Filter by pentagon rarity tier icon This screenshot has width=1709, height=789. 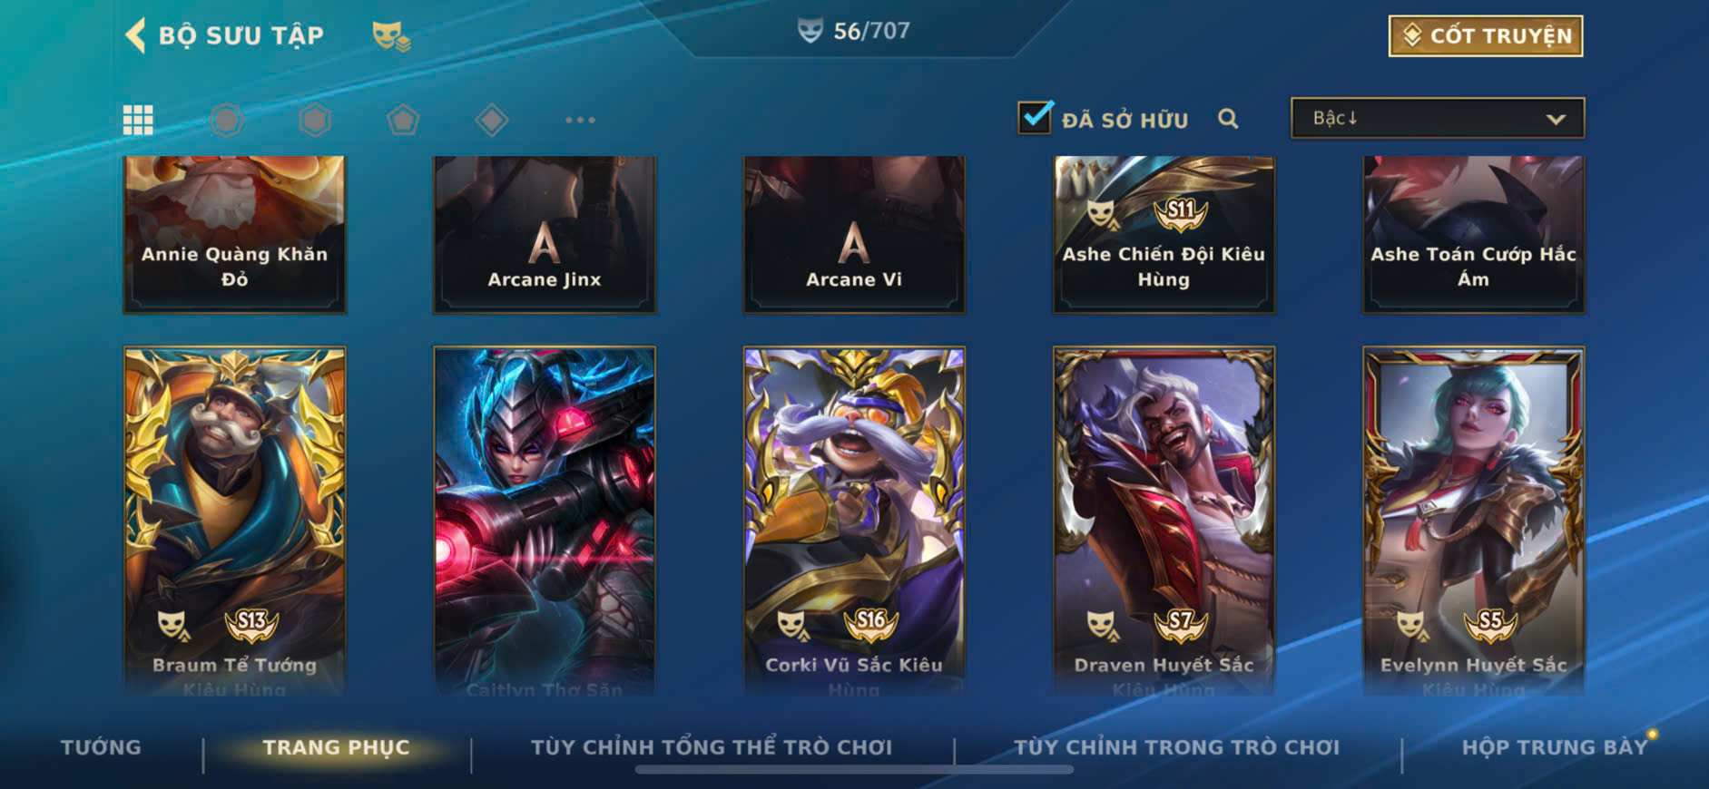[x=403, y=120]
